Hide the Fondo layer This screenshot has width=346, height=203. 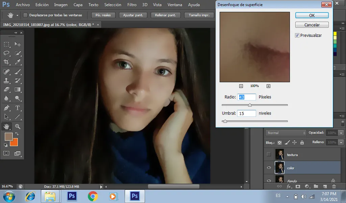coord(269,180)
